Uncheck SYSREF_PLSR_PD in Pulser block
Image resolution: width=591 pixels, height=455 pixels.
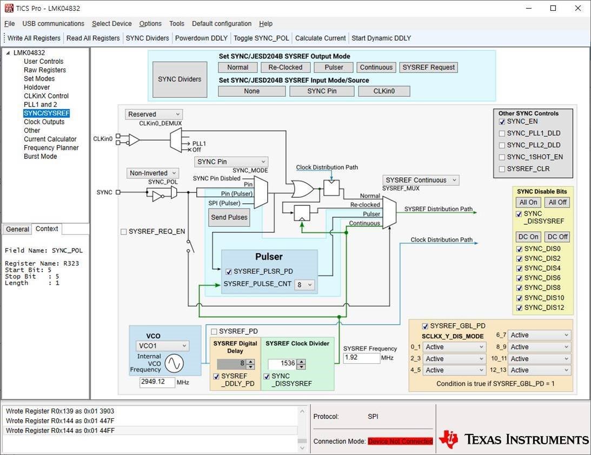[228, 272]
